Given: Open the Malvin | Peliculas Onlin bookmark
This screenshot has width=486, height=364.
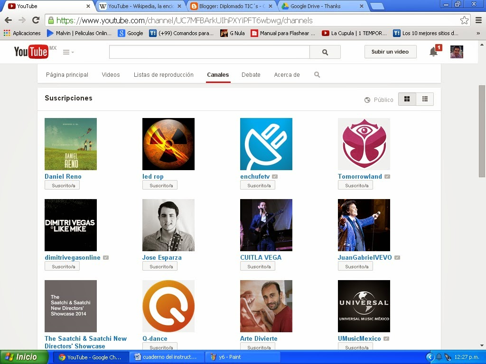Looking at the screenshot, I should click(x=79, y=33).
